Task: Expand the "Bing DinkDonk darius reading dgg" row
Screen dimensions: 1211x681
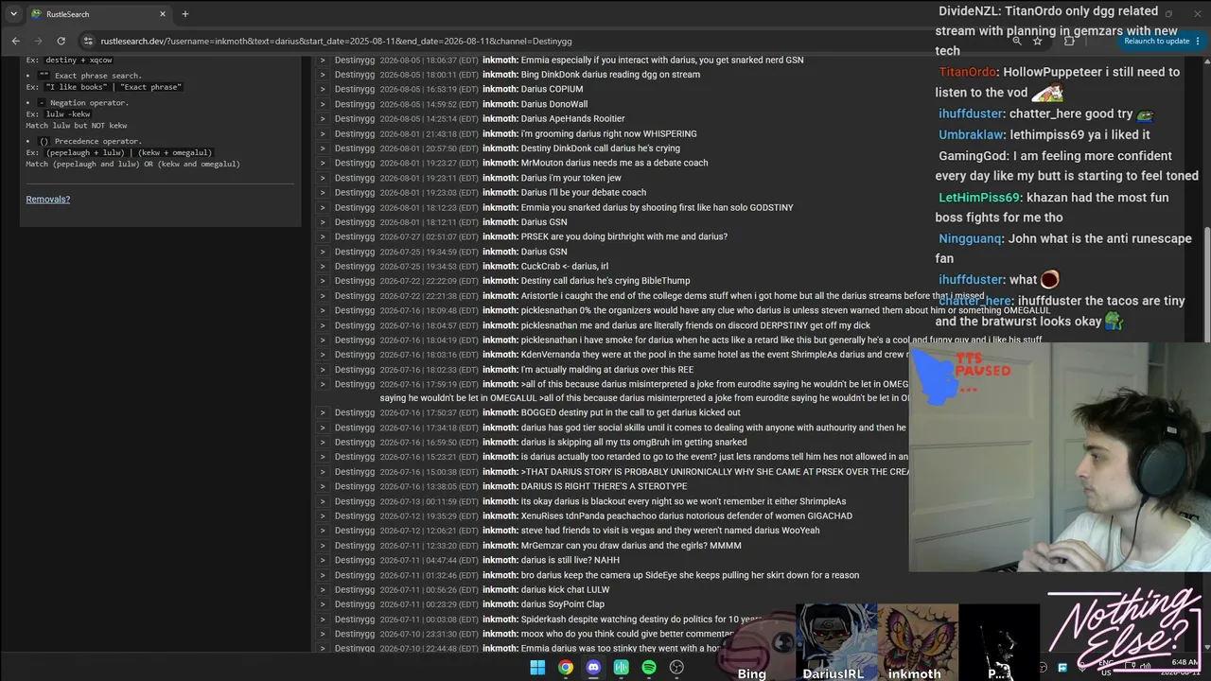Action: 323,75
